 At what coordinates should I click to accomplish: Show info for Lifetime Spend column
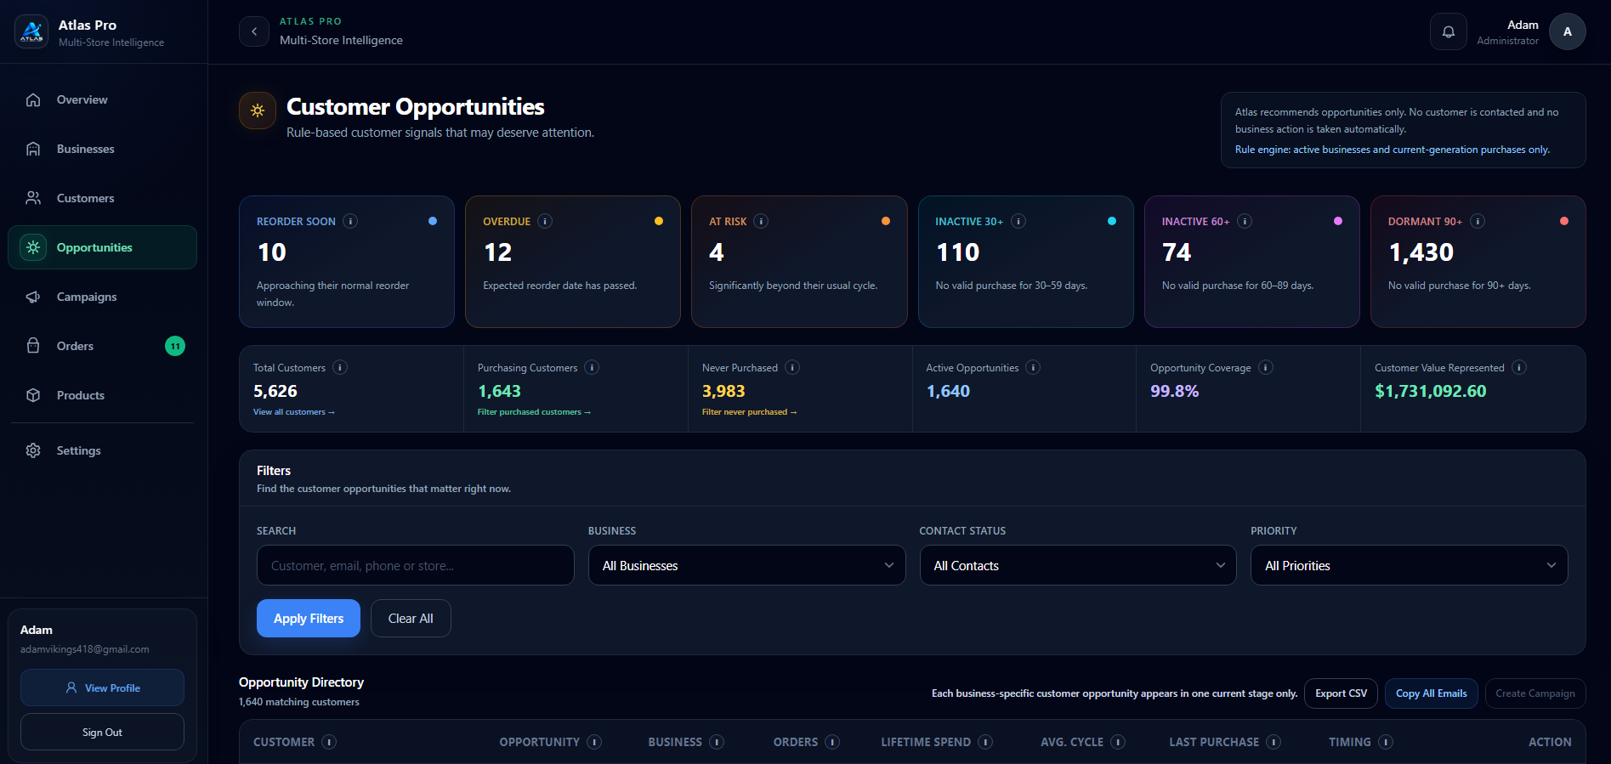pyautogui.click(x=985, y=742)
